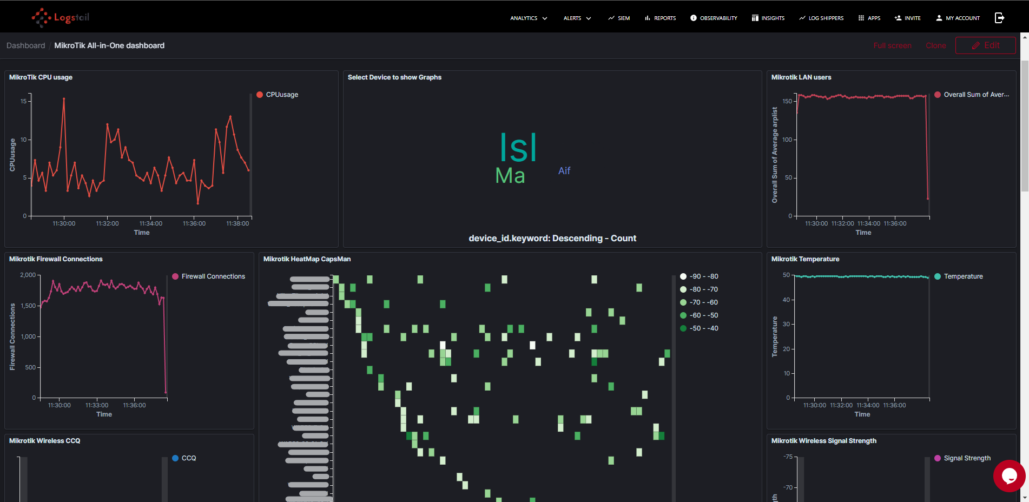Click the logout icon
The width and height of the screenshot is (1029, 502).
pos(999,18)
